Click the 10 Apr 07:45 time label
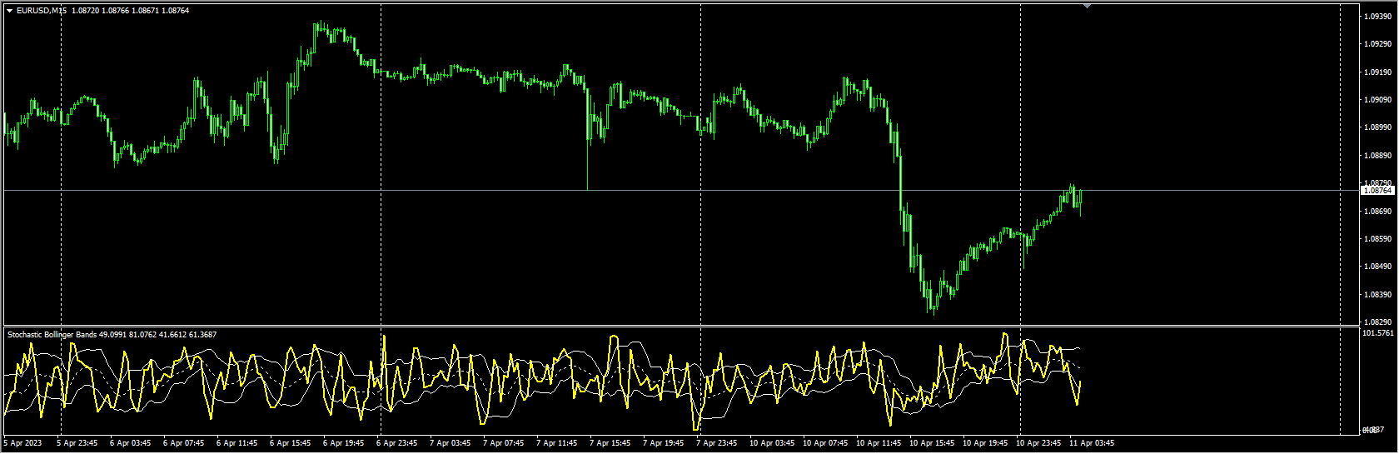The width and height of the screenshot is (1399, 454). [x=824, y=443]
